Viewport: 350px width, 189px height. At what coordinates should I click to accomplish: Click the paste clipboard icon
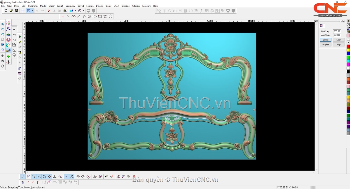[65, 11]
